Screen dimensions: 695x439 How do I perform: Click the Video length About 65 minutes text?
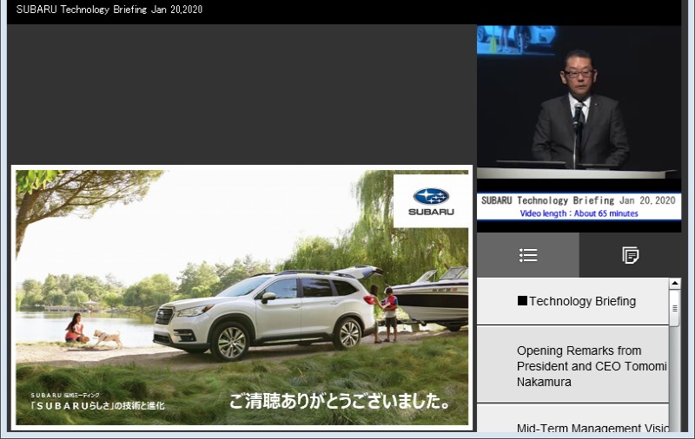pyautogui.click(x=579, y=213)
